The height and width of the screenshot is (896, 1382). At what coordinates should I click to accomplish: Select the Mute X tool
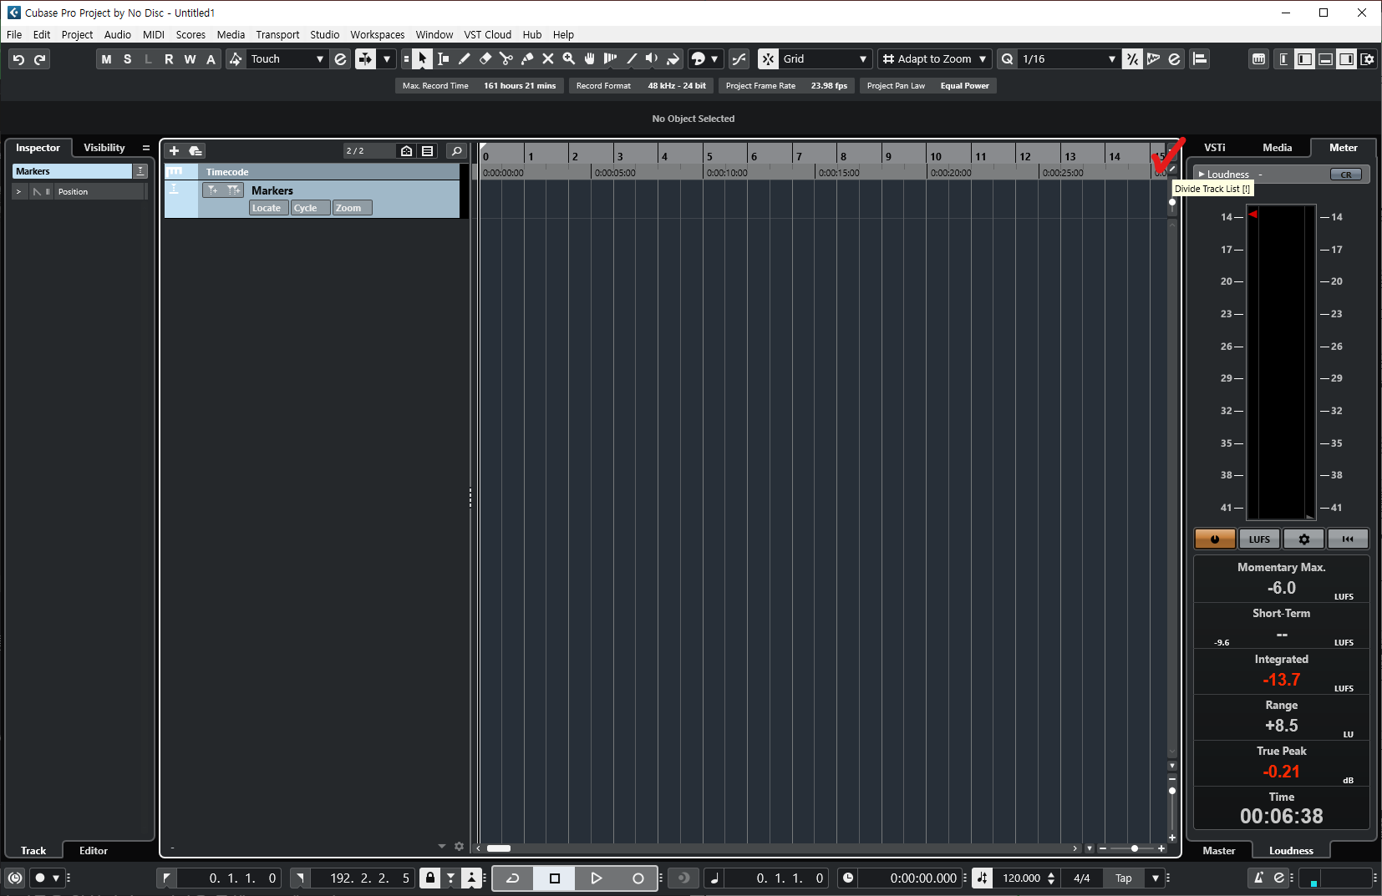click(548, 59)
